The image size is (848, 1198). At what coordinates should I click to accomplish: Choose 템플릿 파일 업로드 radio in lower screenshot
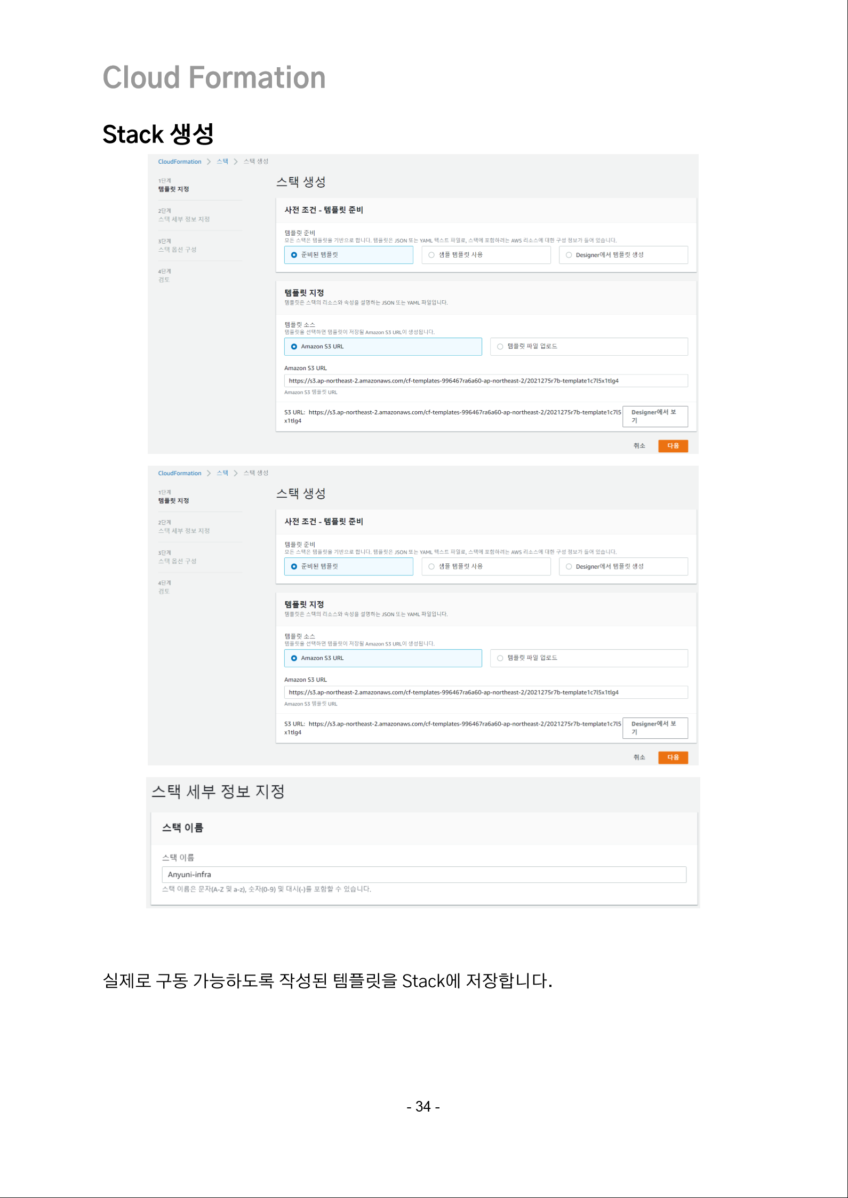[589, 658]
